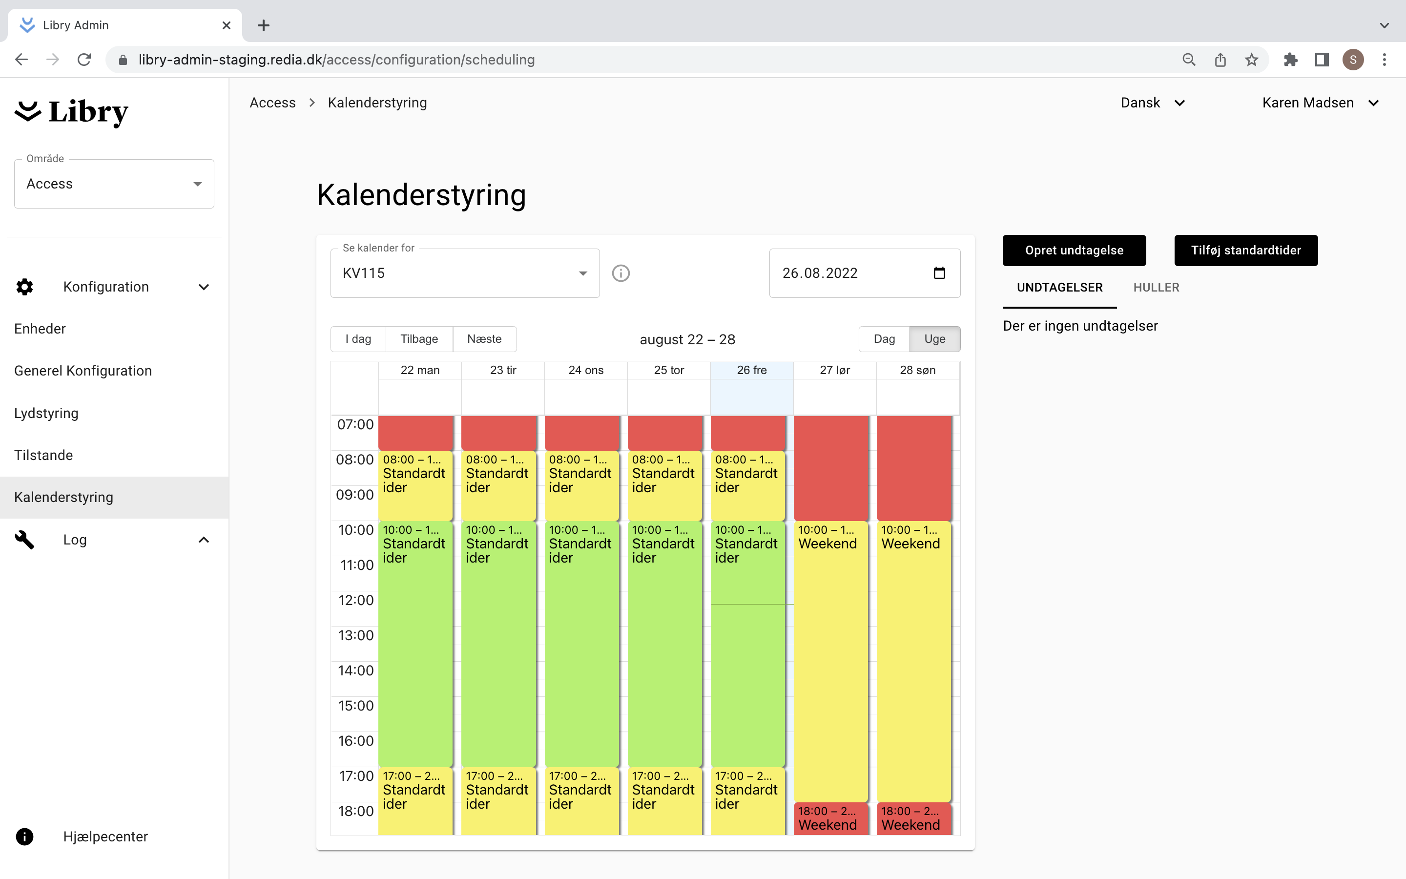Click the Opret undtagelse button

click(1074, 250)
